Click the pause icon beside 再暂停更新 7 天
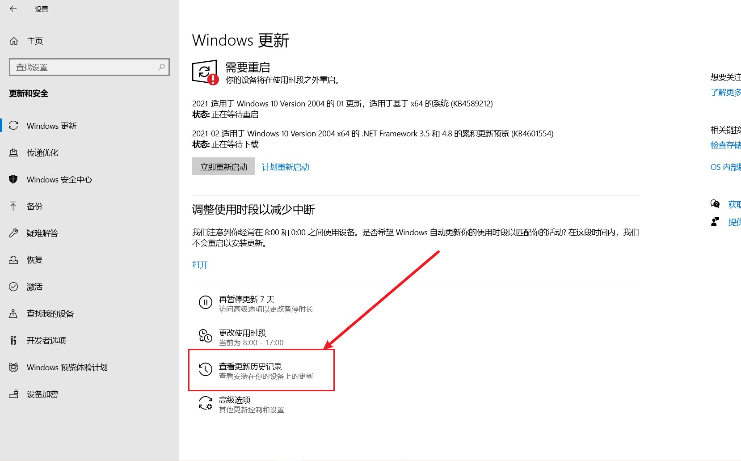This screenshot has height=461, width=741. (x=205, y=303)
